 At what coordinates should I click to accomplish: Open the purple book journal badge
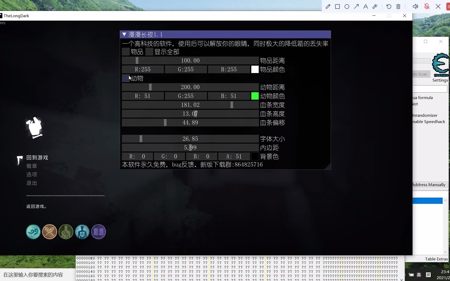point(98,232)
